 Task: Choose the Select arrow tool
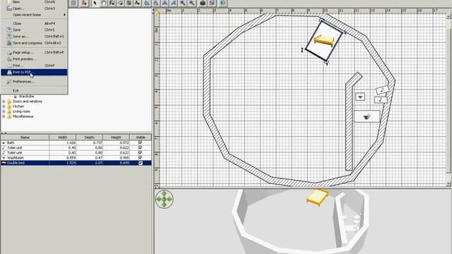coord(95,3)
